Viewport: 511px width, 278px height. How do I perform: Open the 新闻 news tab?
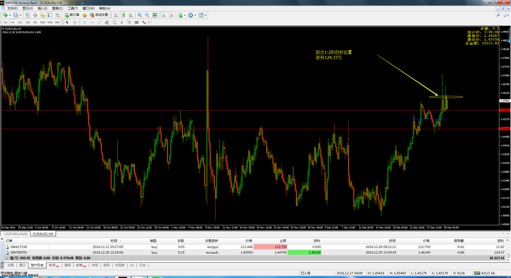54,265
